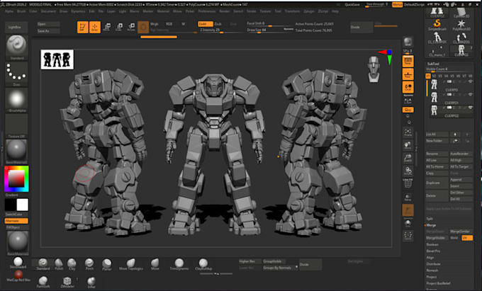The height and width of the screenshot is (291, 482).
Task: Open the BasicMaterial sphere under Texture Off
Action: 16,152
